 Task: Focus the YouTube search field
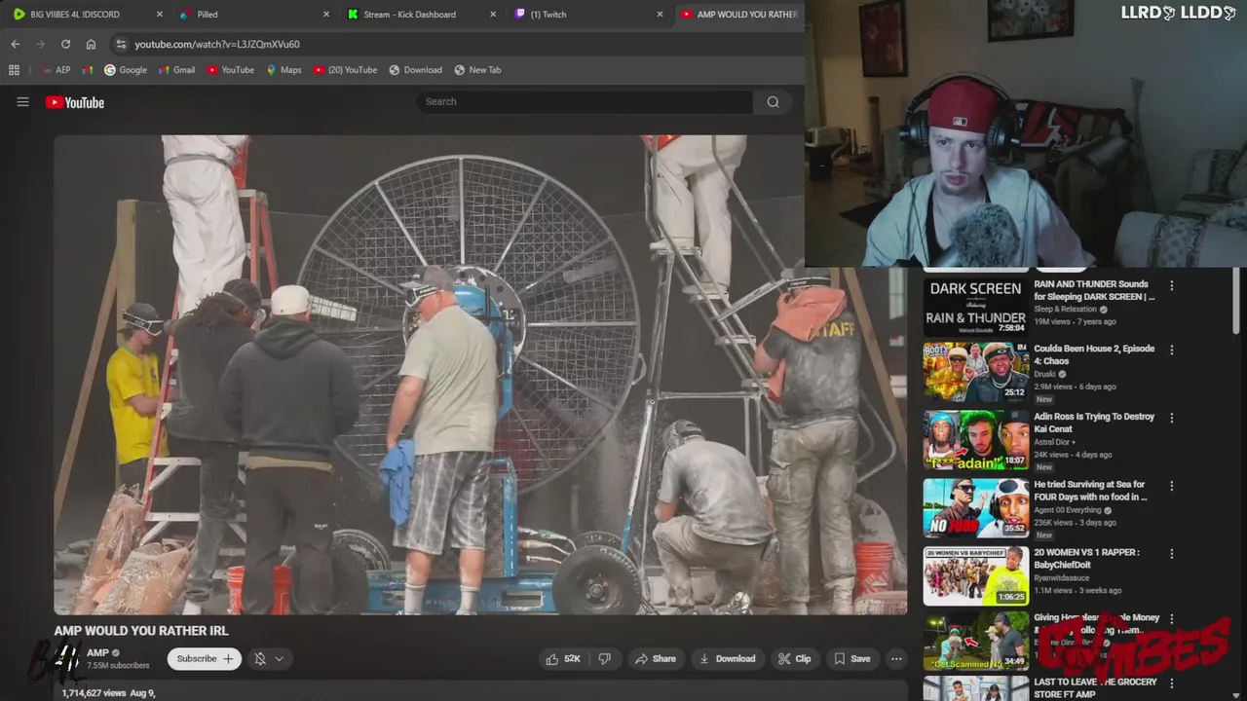(585, 101)
